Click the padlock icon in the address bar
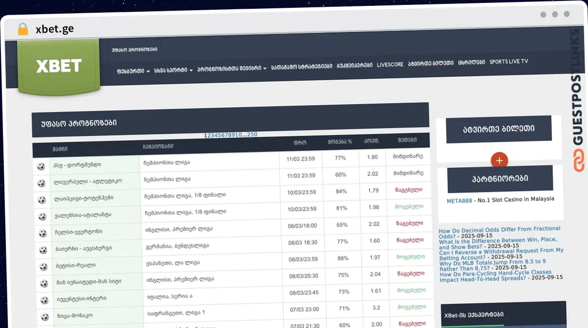588x328 pixels. click(23, 28)
